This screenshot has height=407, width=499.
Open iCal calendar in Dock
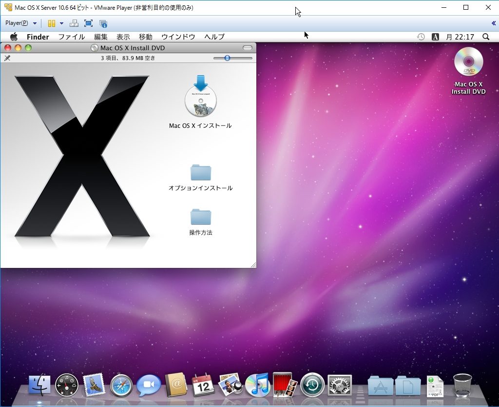pos(203,385)
